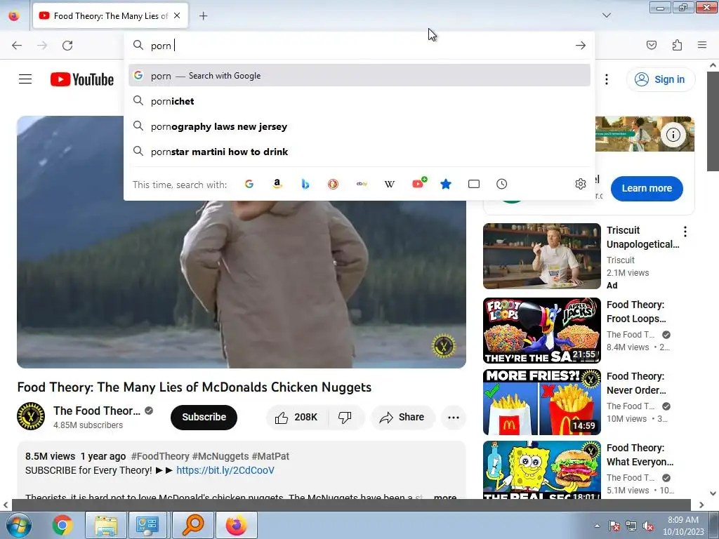Search this time with Amazon icon
Image resolution: width=719 pixels, height=539 pixels.
[x=277, y=184]
